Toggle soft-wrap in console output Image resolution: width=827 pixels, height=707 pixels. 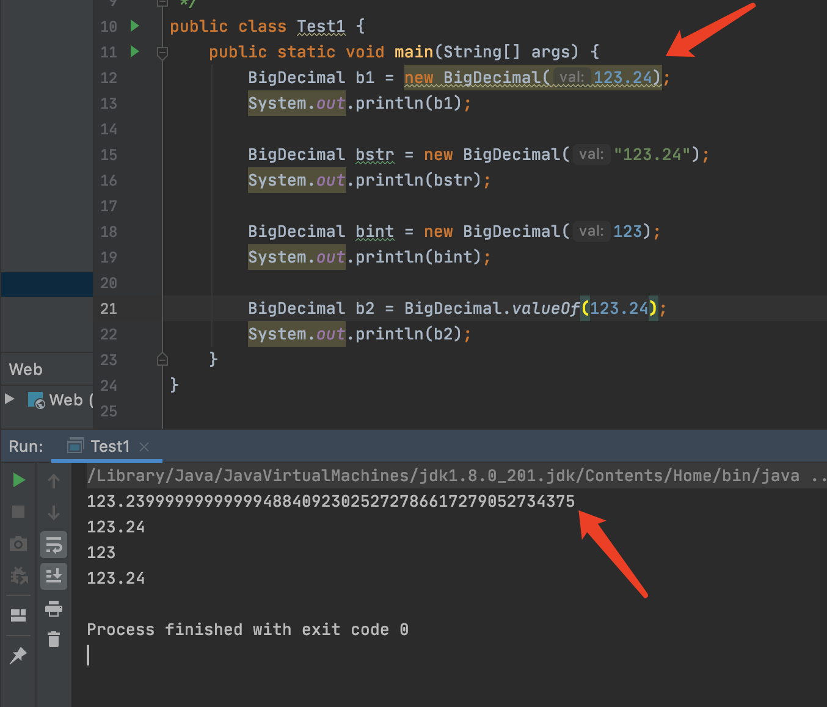[x=54, y=545]
